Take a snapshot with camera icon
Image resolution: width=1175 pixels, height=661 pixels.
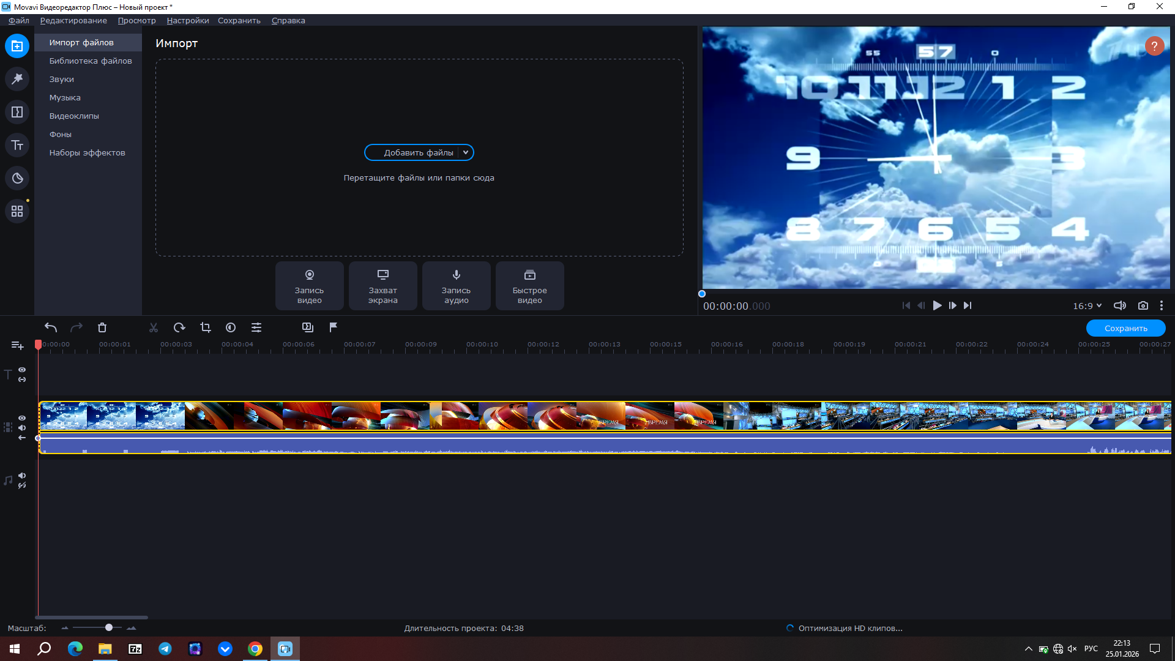[1143, 305]
